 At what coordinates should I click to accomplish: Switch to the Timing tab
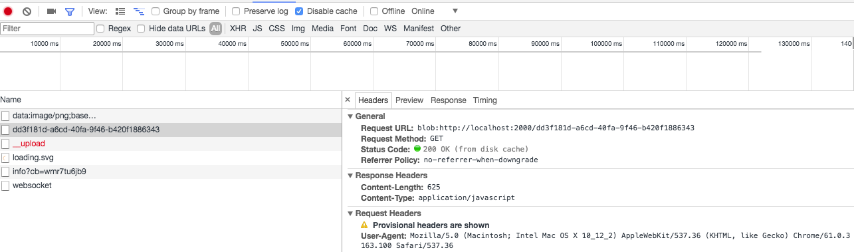[485, 100]
